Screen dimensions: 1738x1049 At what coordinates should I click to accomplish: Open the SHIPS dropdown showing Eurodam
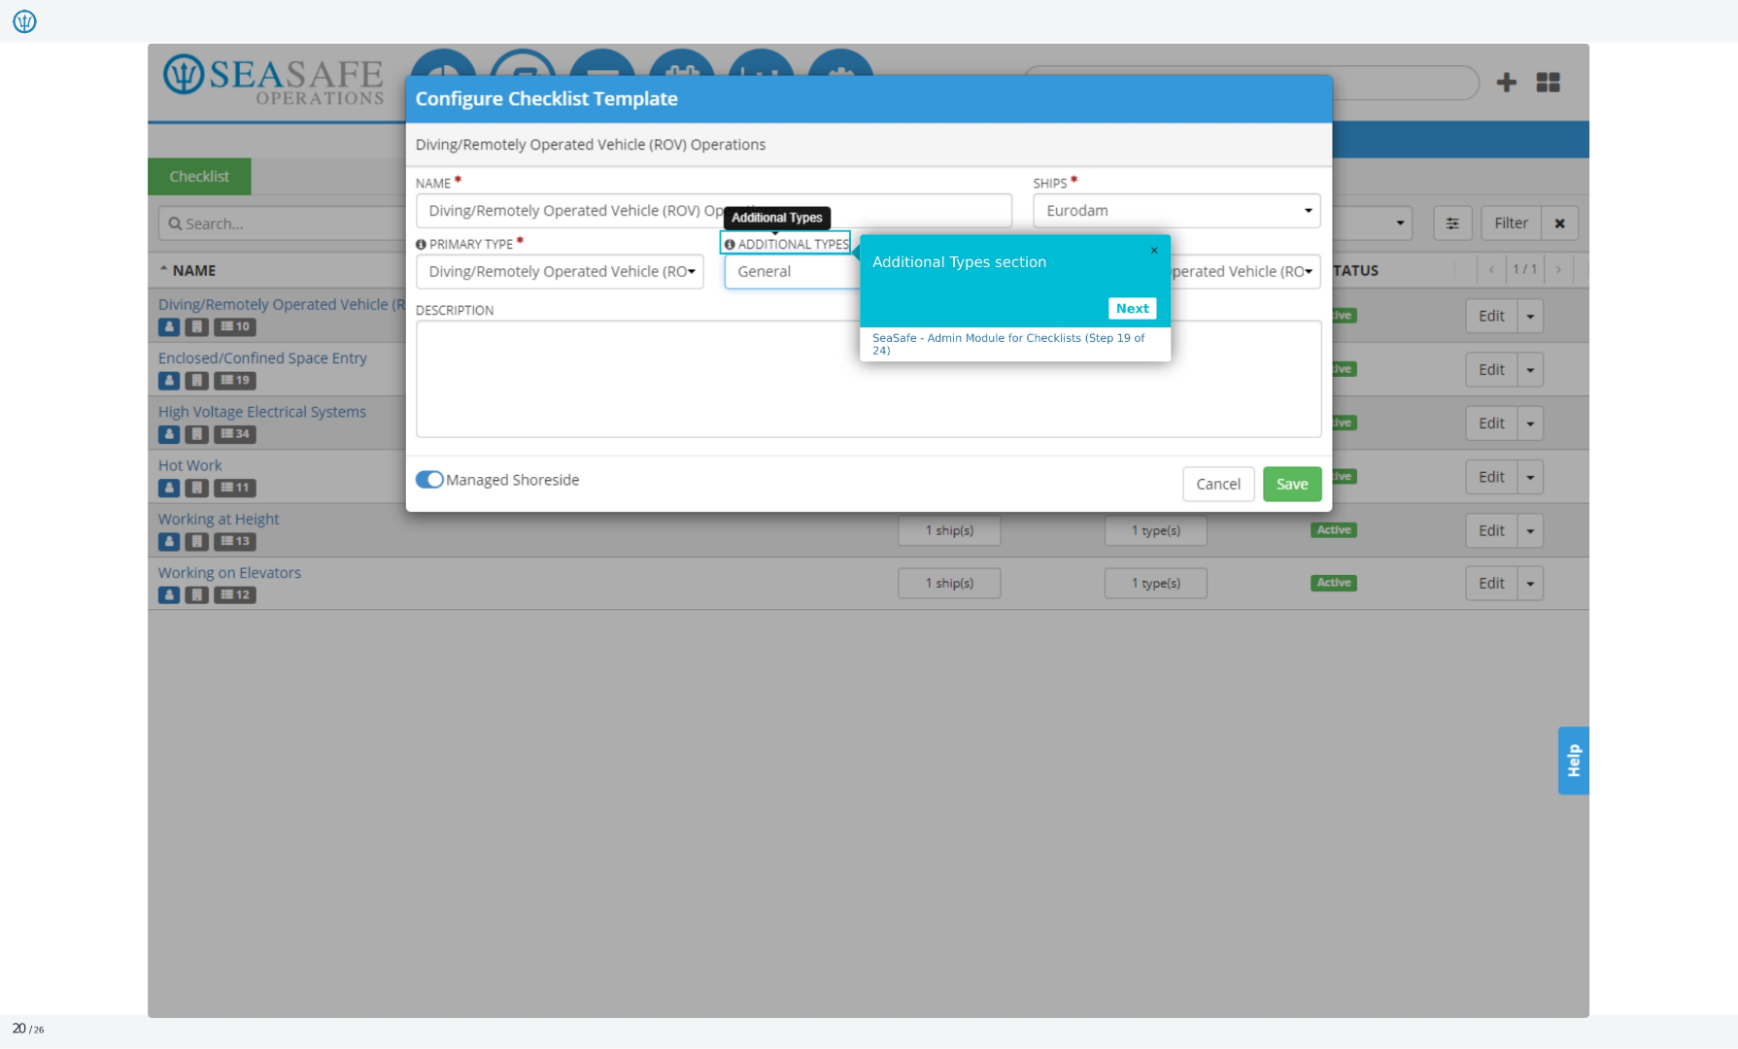click(1176, 211)
